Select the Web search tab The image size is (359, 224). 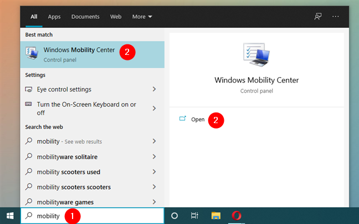click(116, 17)
